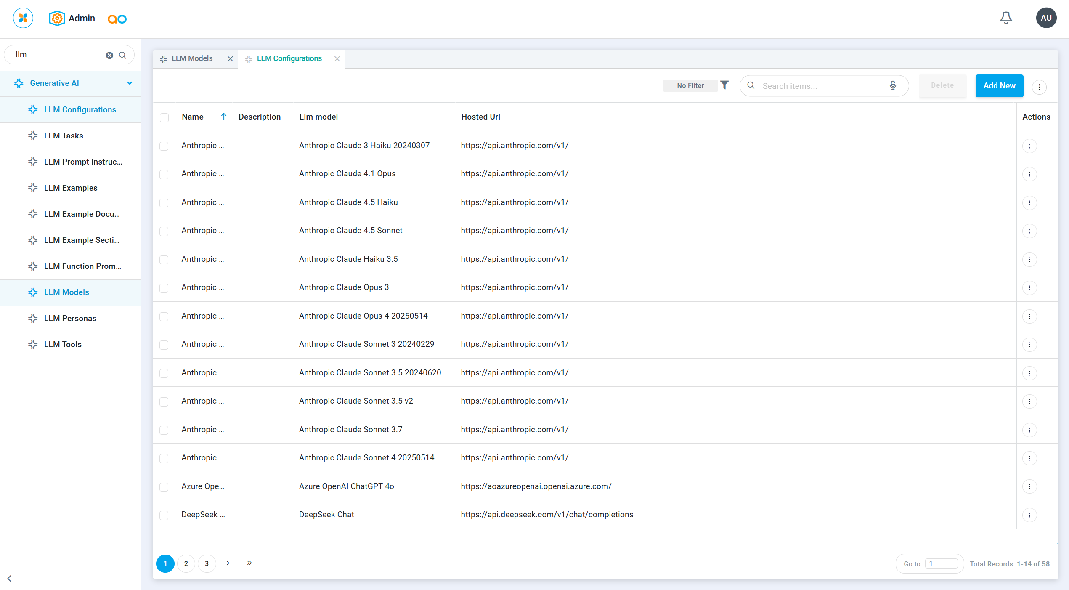Check the Claude 4.5 Sonnet row
This screenshot has width=1069, height=590.
coord(164,231)
